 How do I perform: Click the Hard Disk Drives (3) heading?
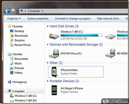pos(64,26)
